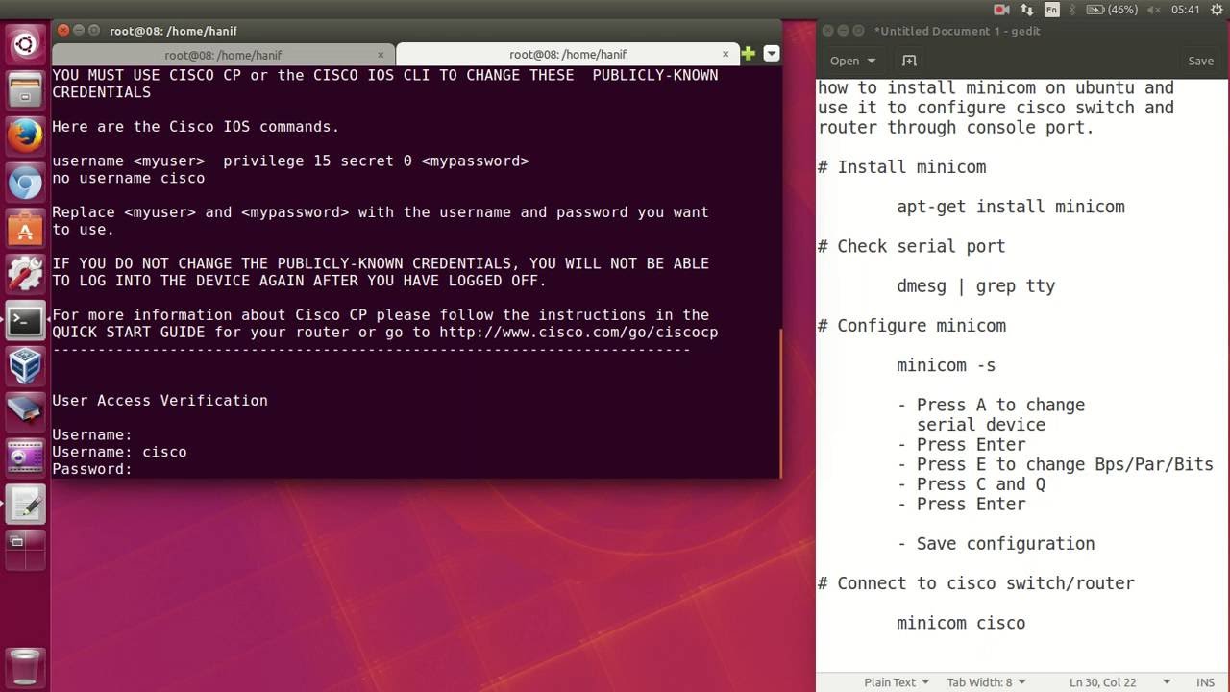Click the gedit title '*Untitled Document 1 - gedit'
1230x692 pixels.
956,31
